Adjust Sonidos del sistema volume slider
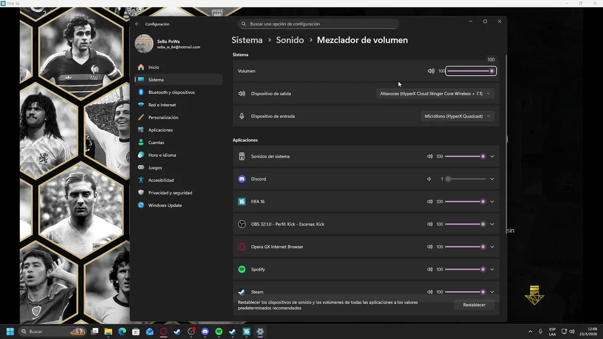The image size is (603, 339). click(465, 156)
